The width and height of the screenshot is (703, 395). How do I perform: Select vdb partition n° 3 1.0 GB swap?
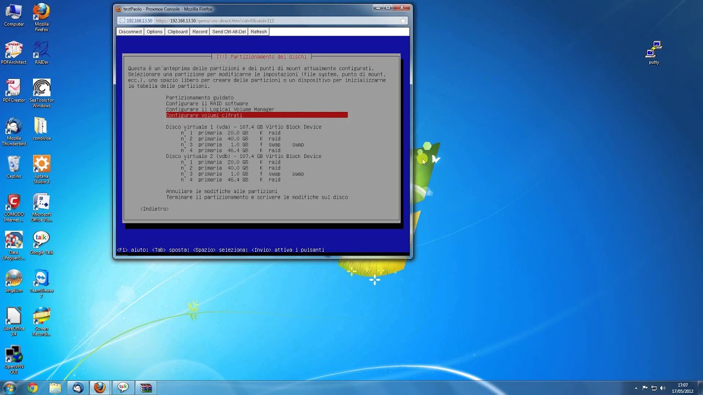click(x=242, y=174)
